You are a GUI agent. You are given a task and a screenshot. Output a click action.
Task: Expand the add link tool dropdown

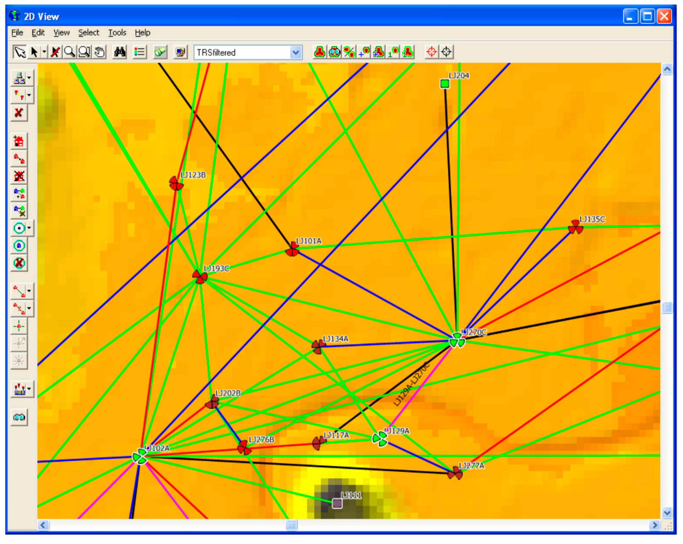(x=29, y=291)
